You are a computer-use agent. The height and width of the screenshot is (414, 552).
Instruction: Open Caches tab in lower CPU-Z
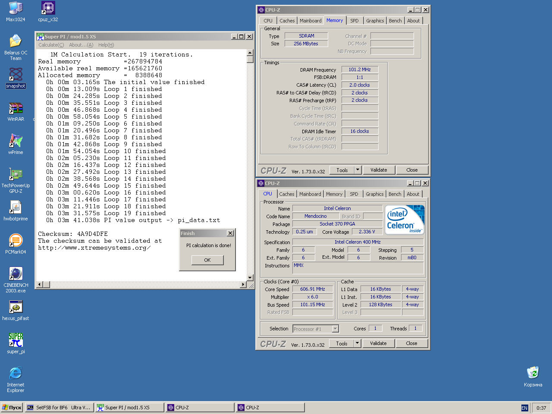click(x=286, y=194)
